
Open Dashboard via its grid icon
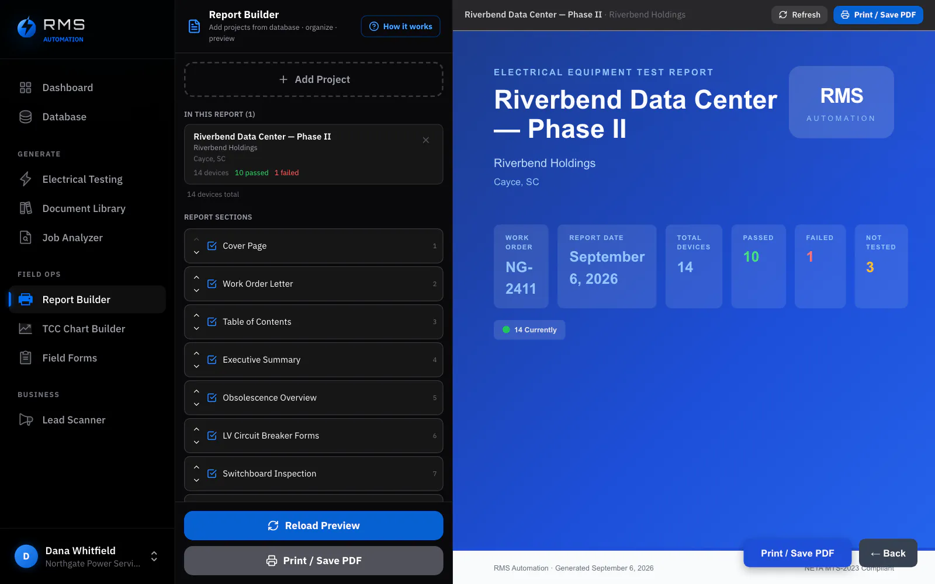25,88
